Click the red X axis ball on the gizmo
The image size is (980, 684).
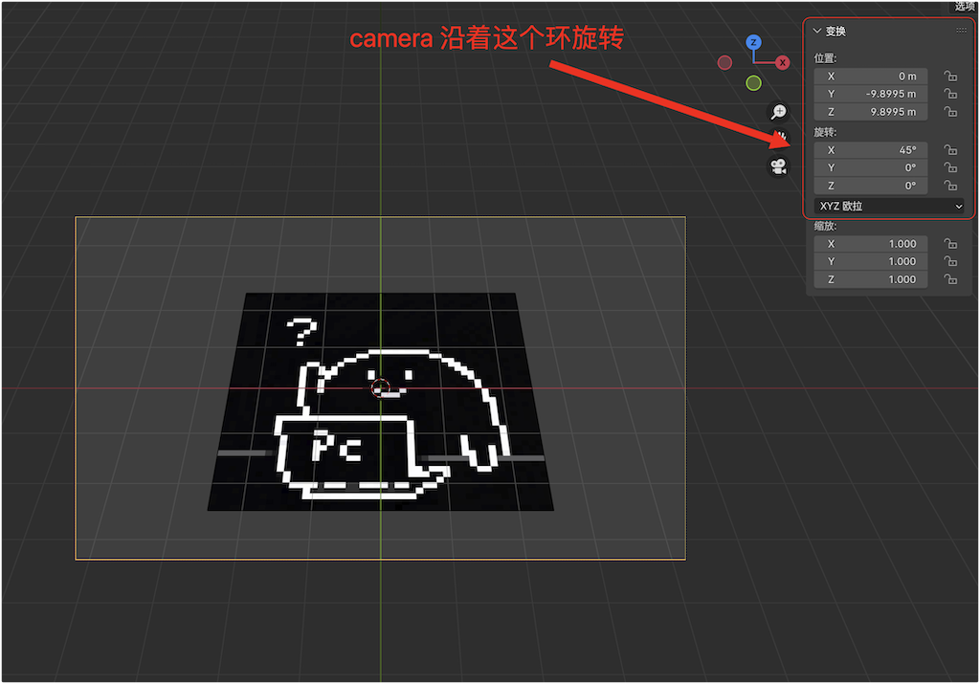click(x=782, y=61)
